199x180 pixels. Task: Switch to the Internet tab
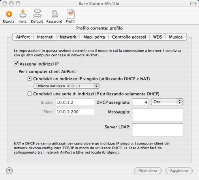click(x=45, y=37)
